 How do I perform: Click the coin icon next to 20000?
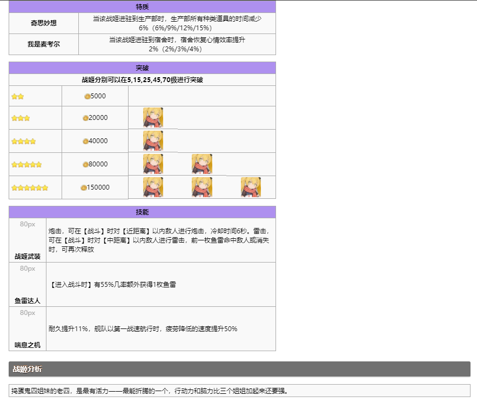85,118
